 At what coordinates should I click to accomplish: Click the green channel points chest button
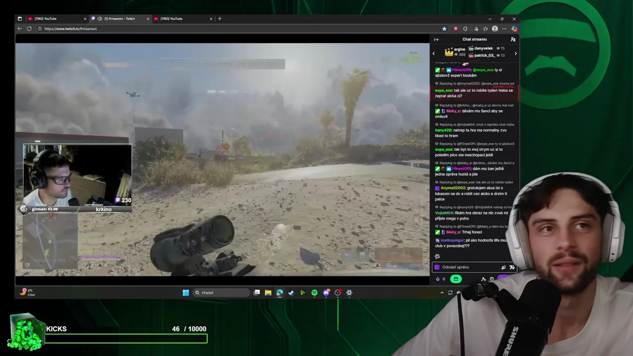[x=455, y=279]
